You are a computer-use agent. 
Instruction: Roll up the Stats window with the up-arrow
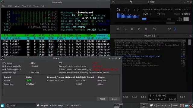point(109,58)
